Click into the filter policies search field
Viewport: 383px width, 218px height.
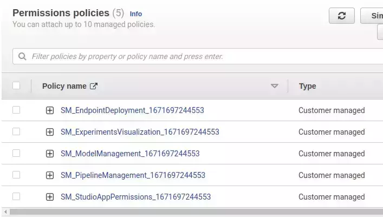(x=200, y=56)
